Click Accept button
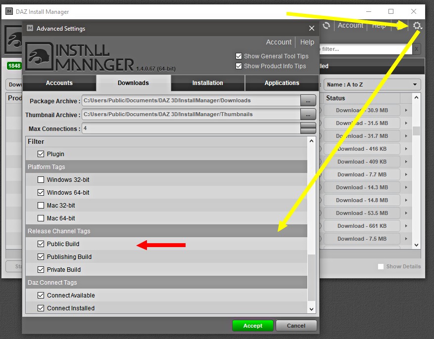434x339 pixels. pos(253,326)
